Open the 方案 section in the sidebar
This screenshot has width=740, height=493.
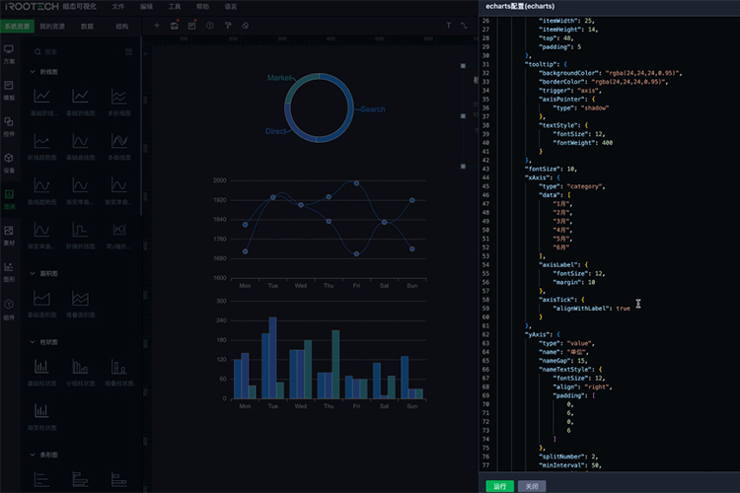coord(9,52)
